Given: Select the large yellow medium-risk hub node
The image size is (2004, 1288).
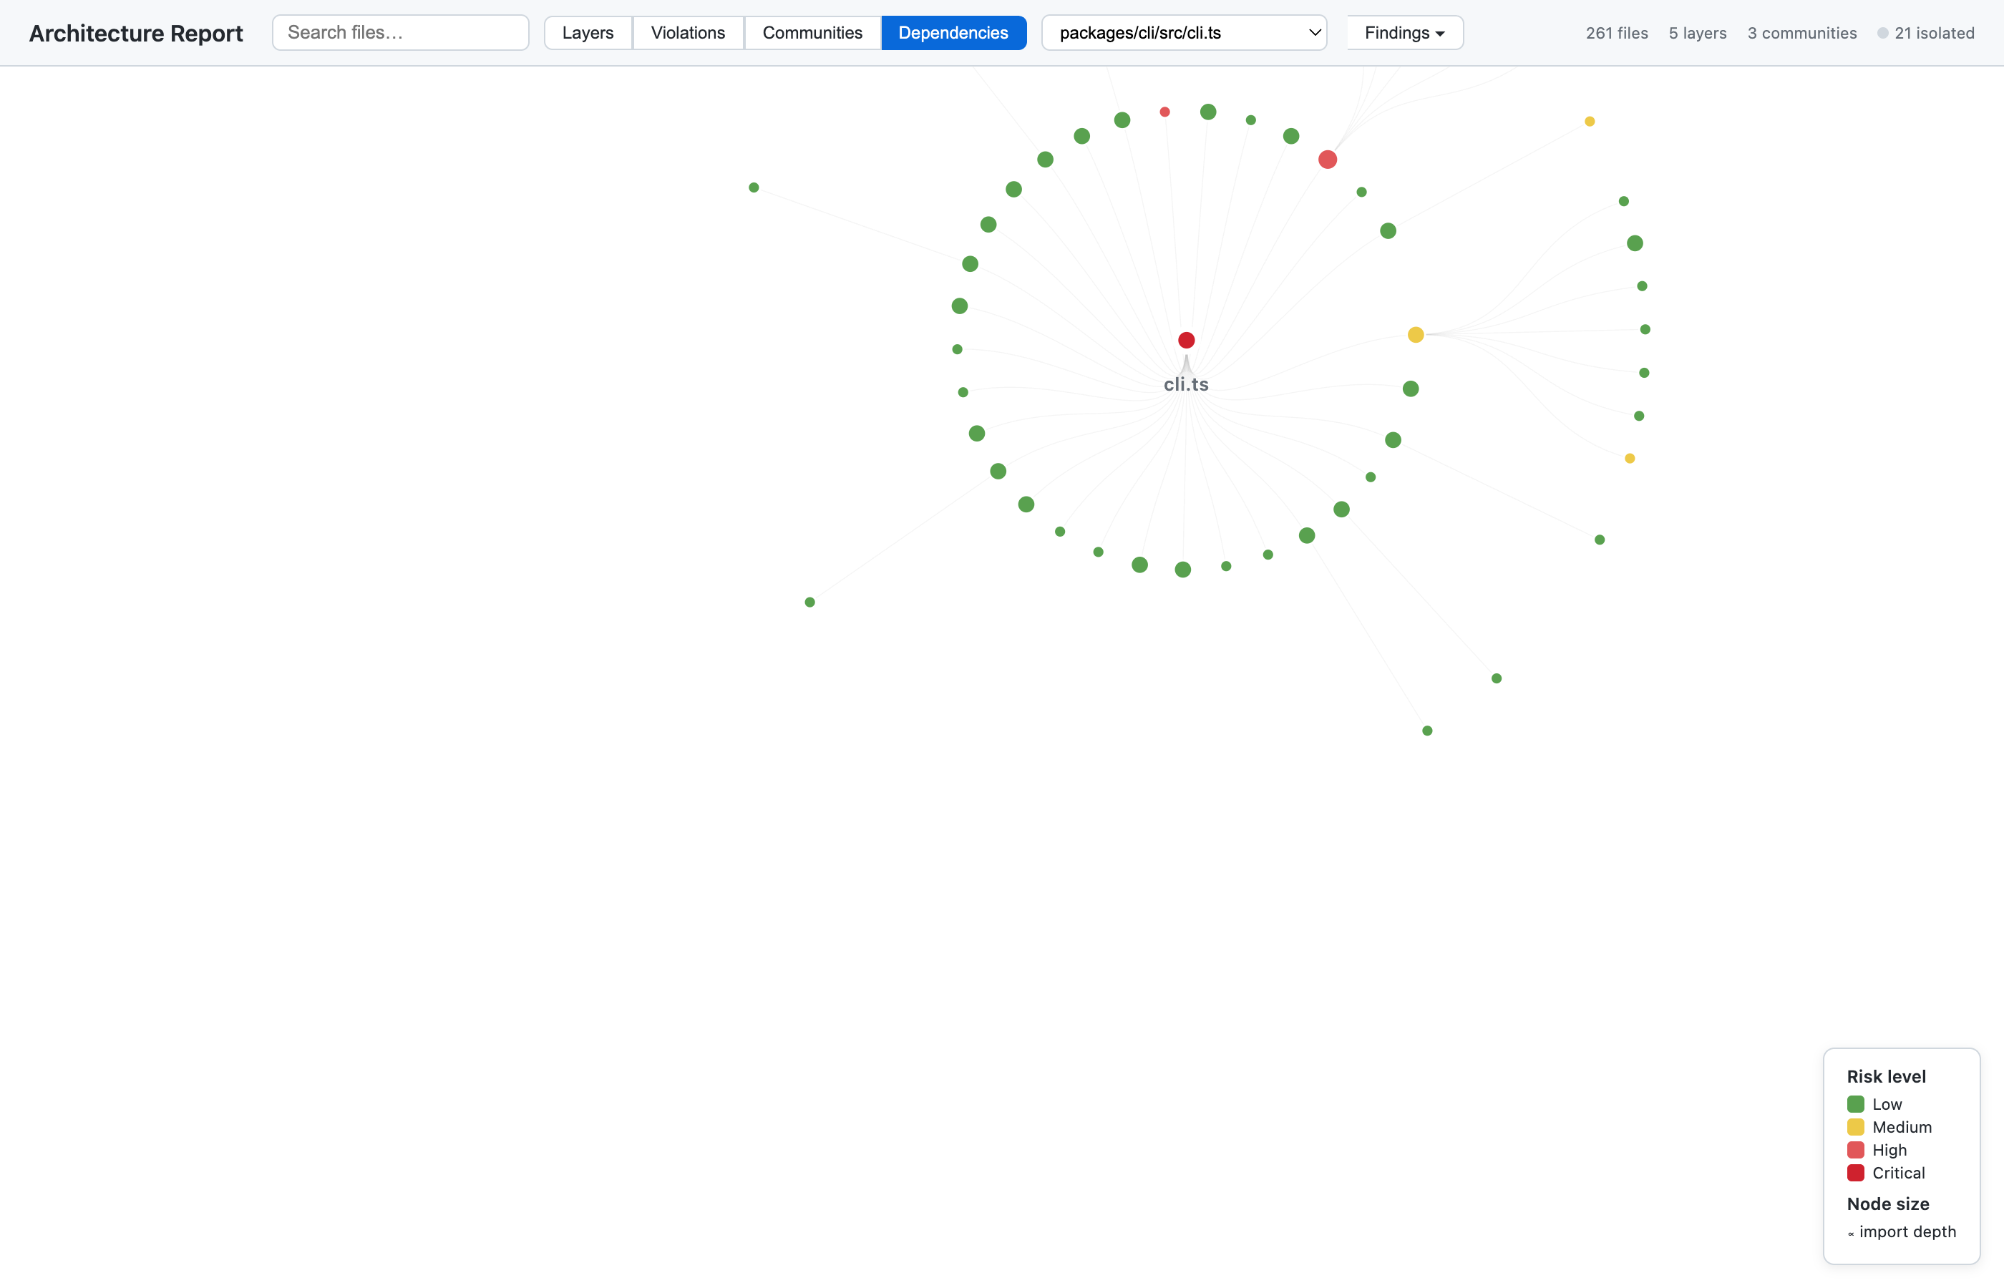Looking at the screenshot, I should tap(1415, 335).
